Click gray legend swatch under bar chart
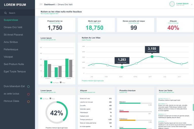Viewport: 194px width, 129px height. [61, 82]
